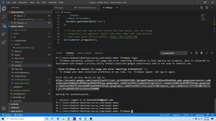Switch to the Debug Console tab

pos(84,53)
